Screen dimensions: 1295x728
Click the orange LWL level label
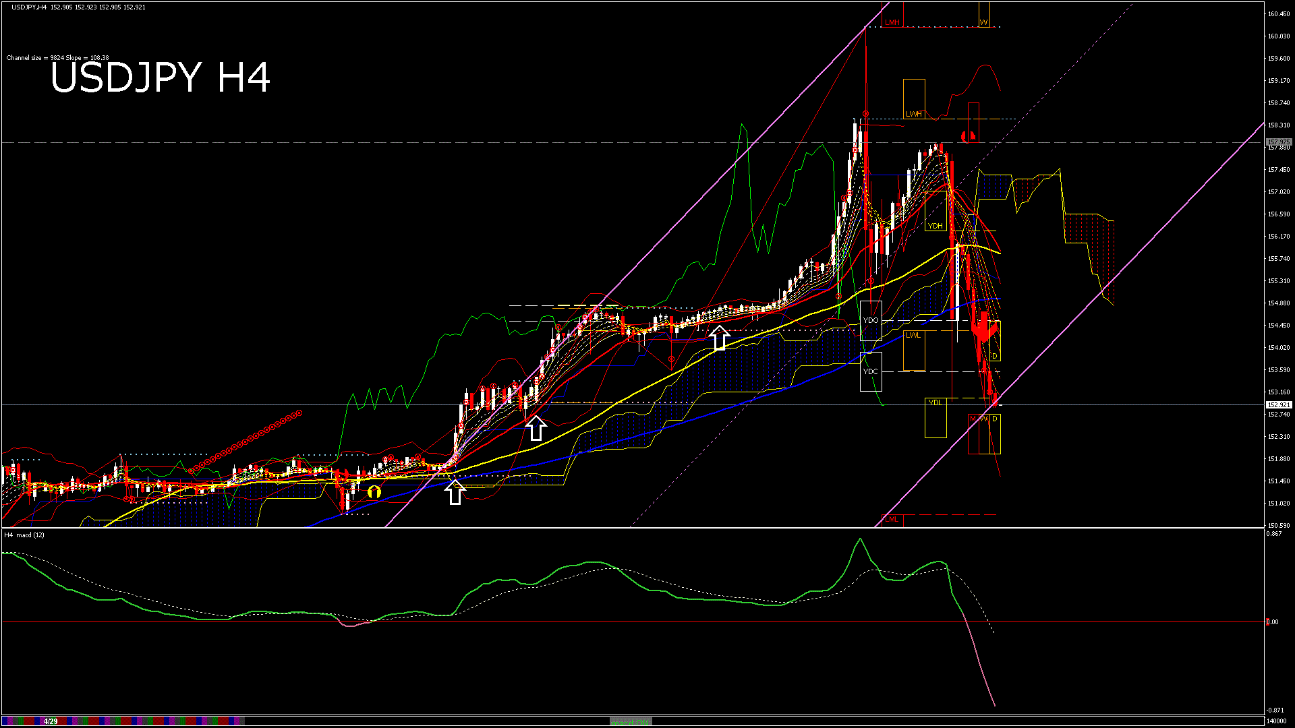click(x=913, y=335)
